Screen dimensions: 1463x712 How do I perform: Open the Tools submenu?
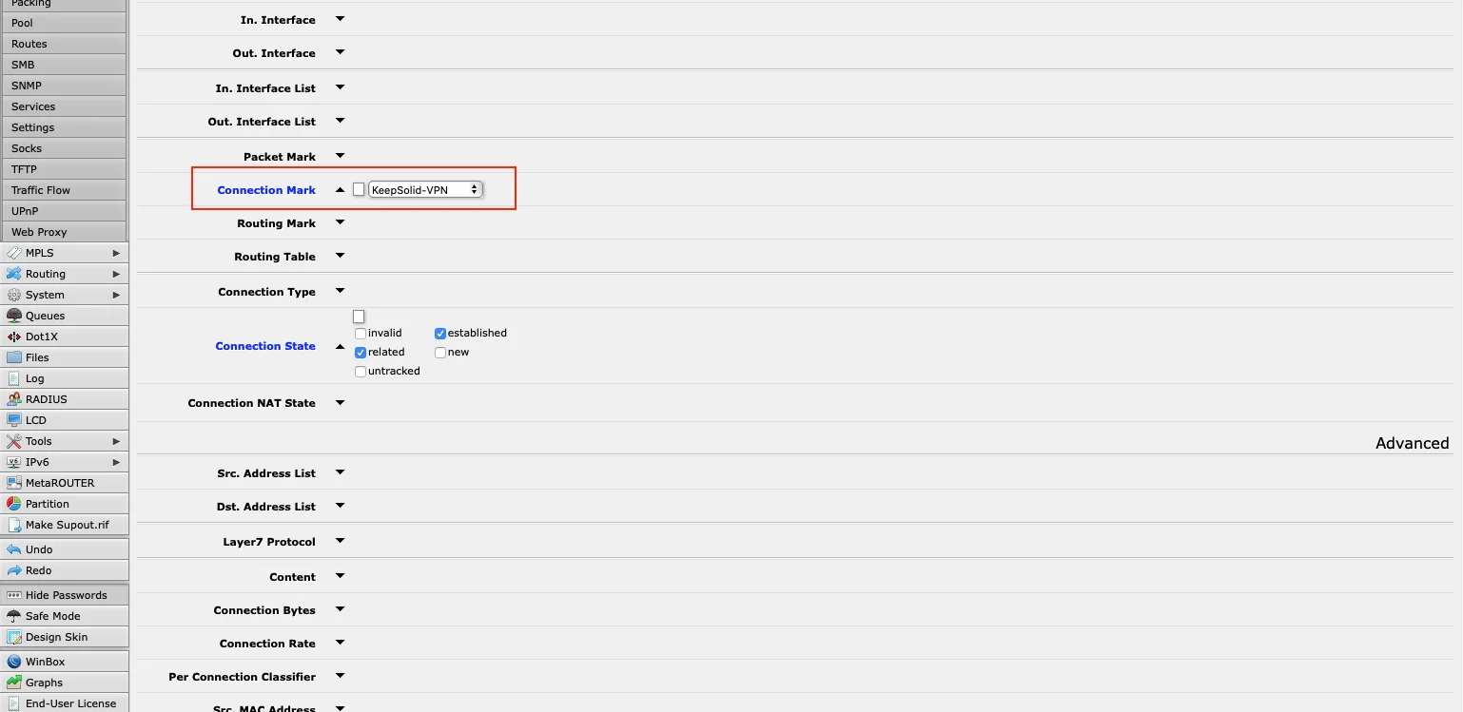[116, 441]
